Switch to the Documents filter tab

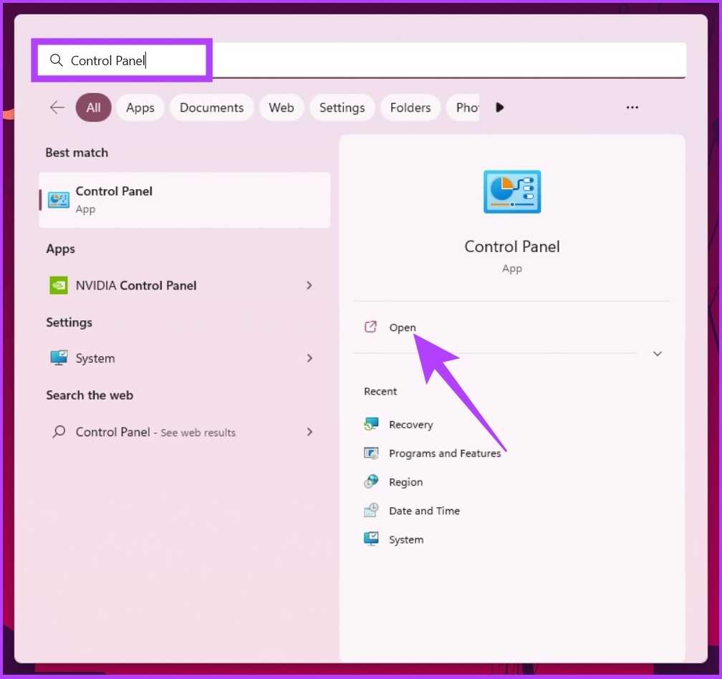click(x=211, y=107)
